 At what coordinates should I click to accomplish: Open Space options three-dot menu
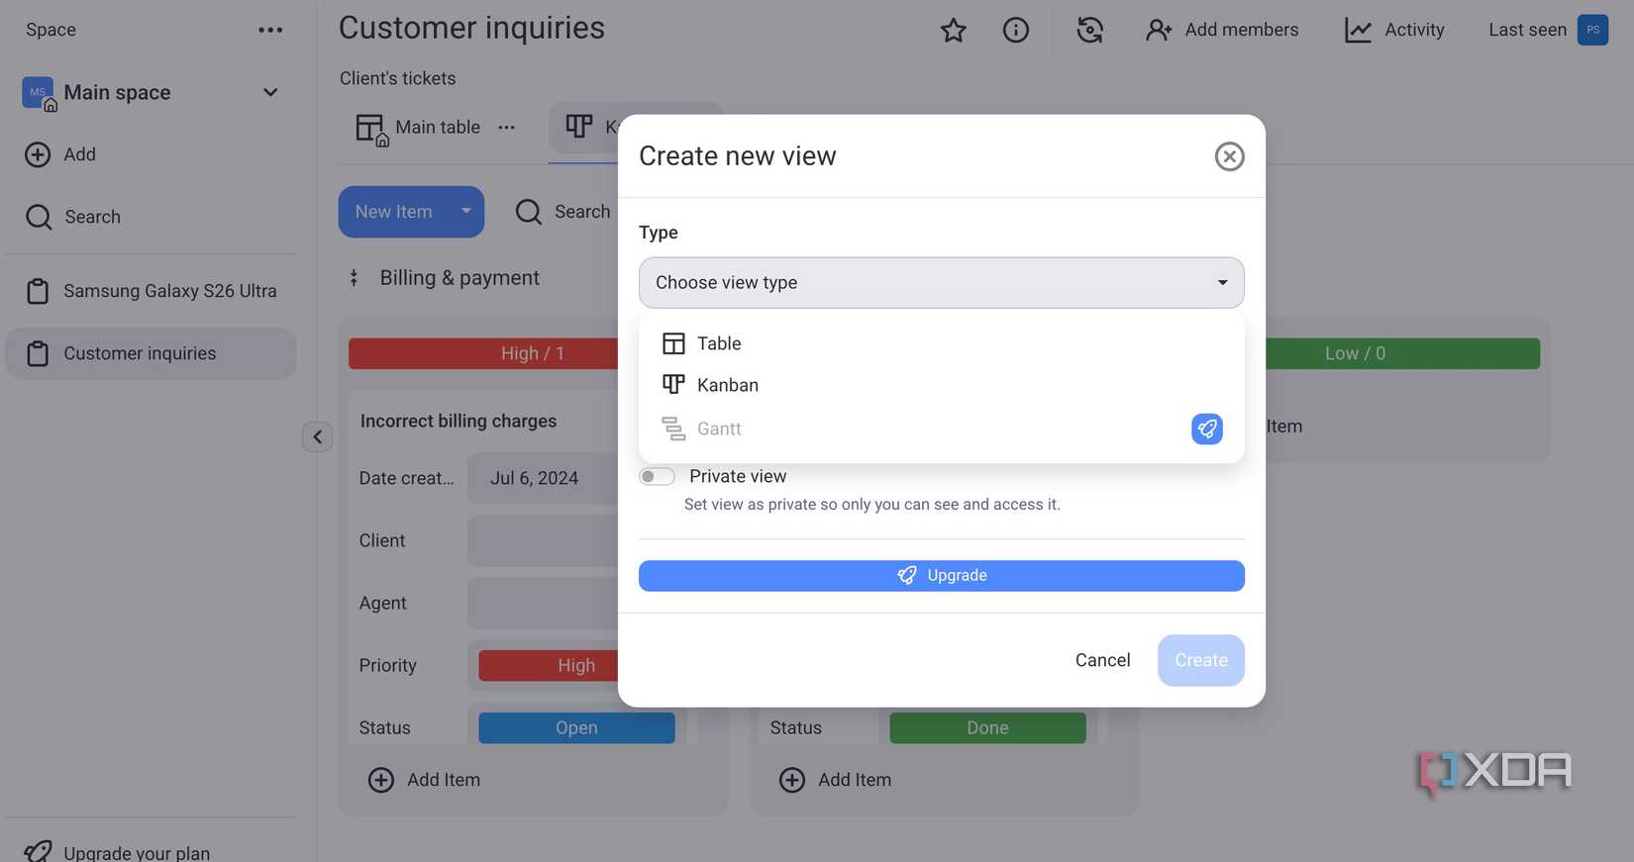270,30
